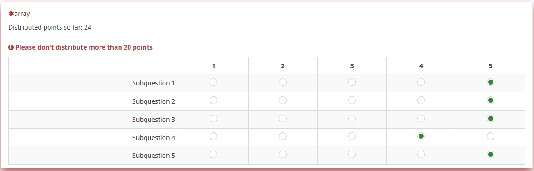Mark Subquestion 5 with rating 2
The image size is (534, 171).
[x=283, y=154]
